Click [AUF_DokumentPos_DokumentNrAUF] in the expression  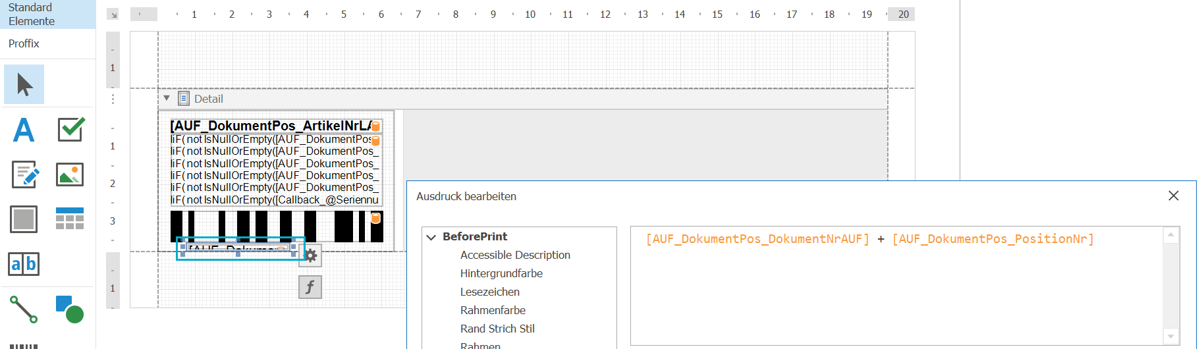tap(757, 239)
